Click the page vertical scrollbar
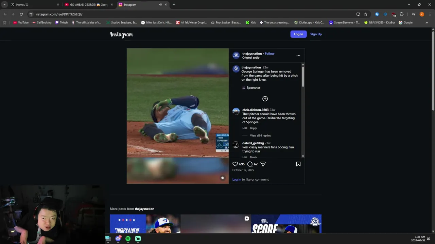Viewport: 435px width, 244px height. point(433,70)
